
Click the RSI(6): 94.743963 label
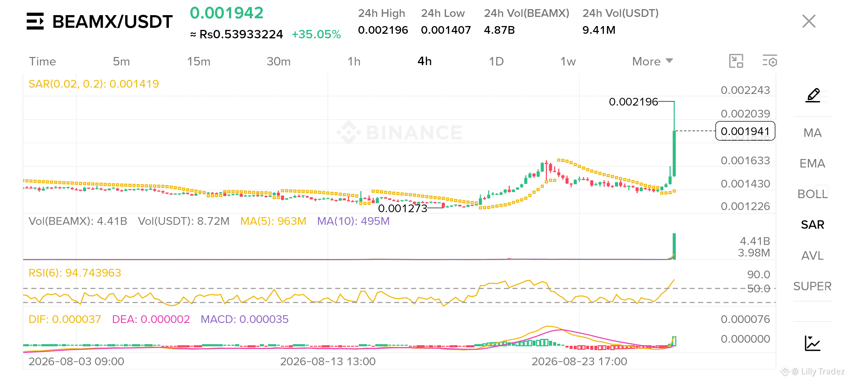(x=75, y=273)
